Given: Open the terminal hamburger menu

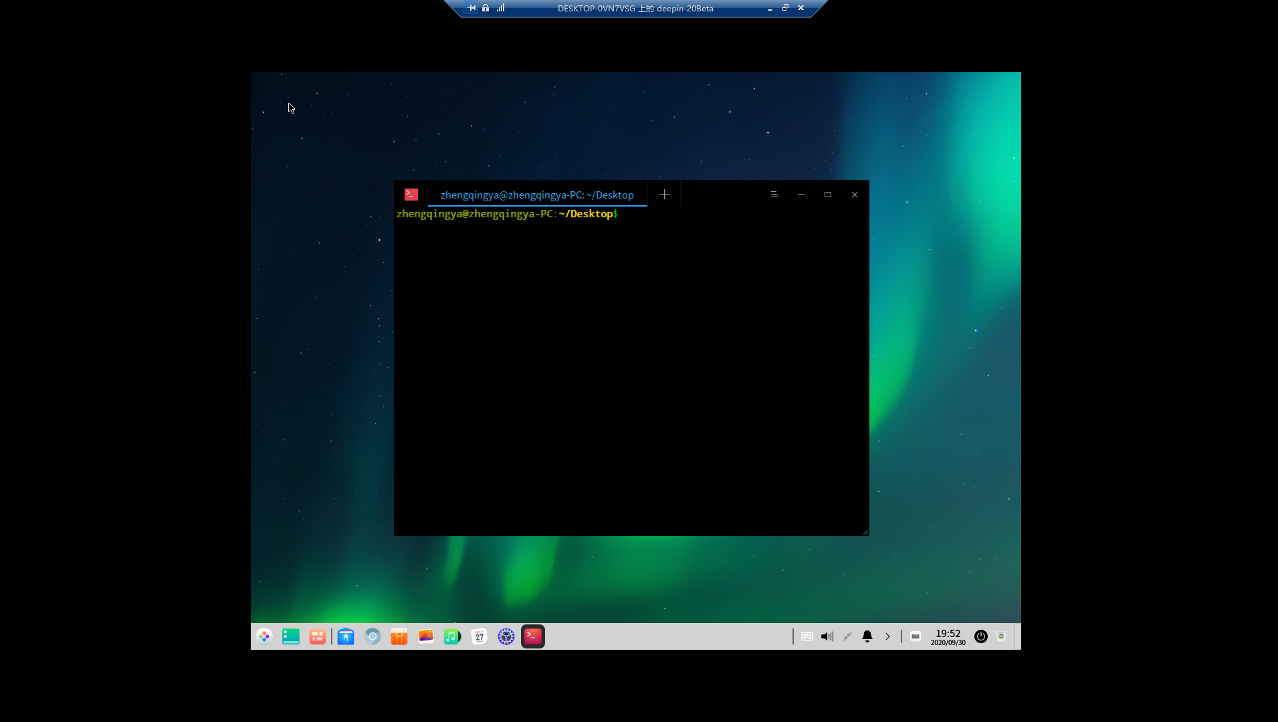Looking at the screenshot, I should click(774, 195).
